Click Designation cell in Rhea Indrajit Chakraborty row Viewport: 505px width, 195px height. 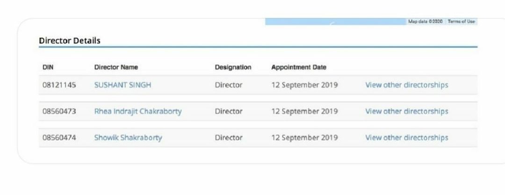coord(229,111)
